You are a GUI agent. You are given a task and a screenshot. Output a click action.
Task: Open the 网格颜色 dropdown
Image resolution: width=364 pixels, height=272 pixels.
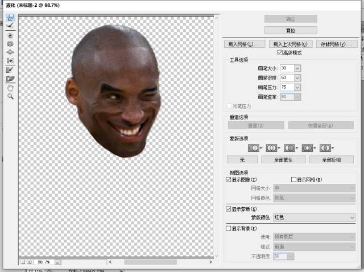314,198
